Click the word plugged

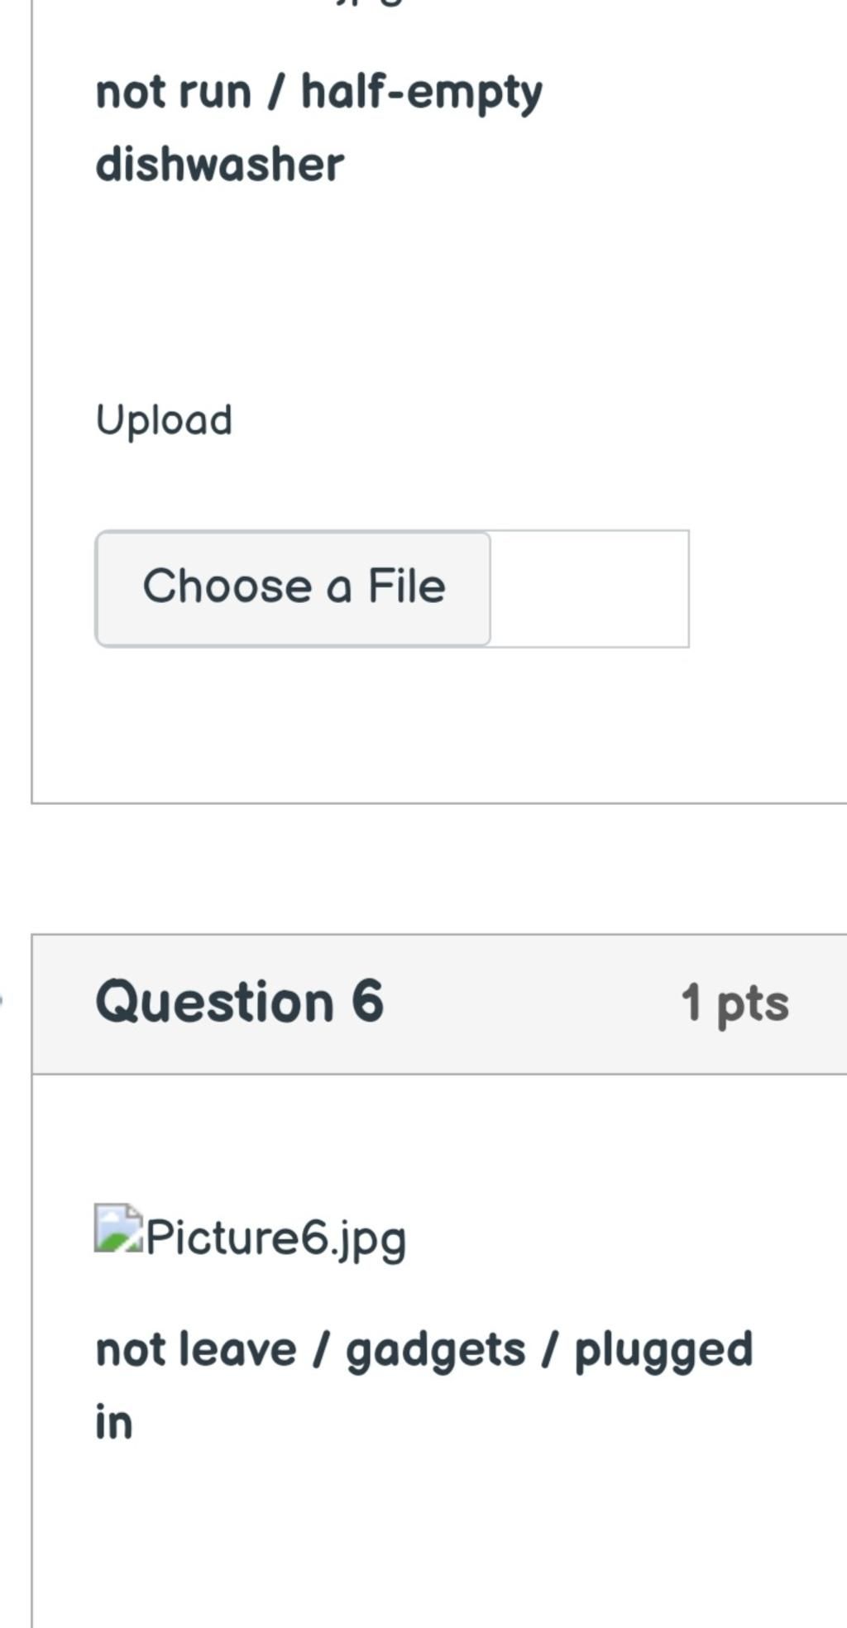[x=663, y=1351]
